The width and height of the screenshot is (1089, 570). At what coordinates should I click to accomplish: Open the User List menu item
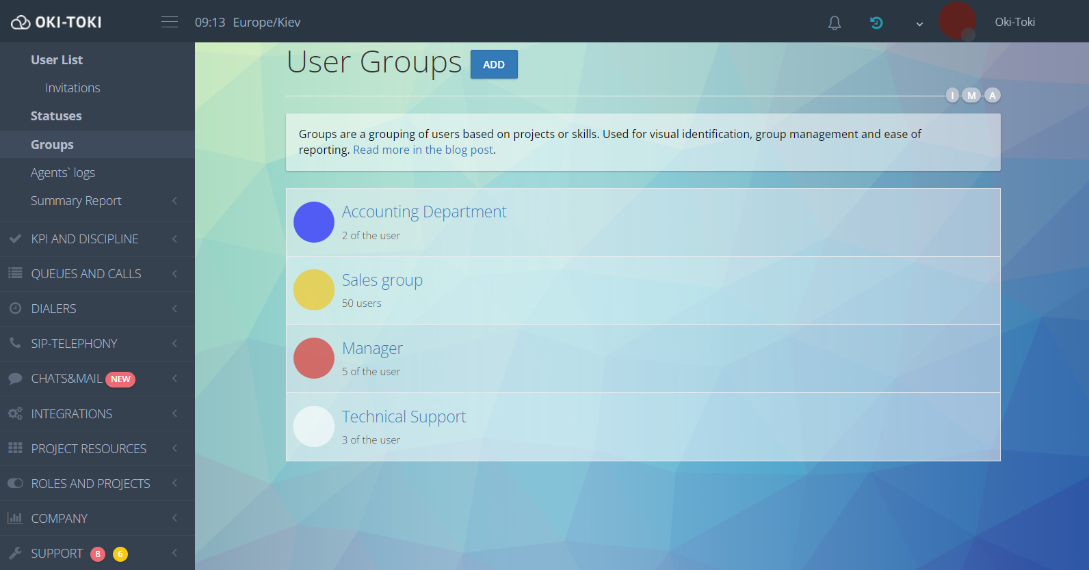pos(57,60)
